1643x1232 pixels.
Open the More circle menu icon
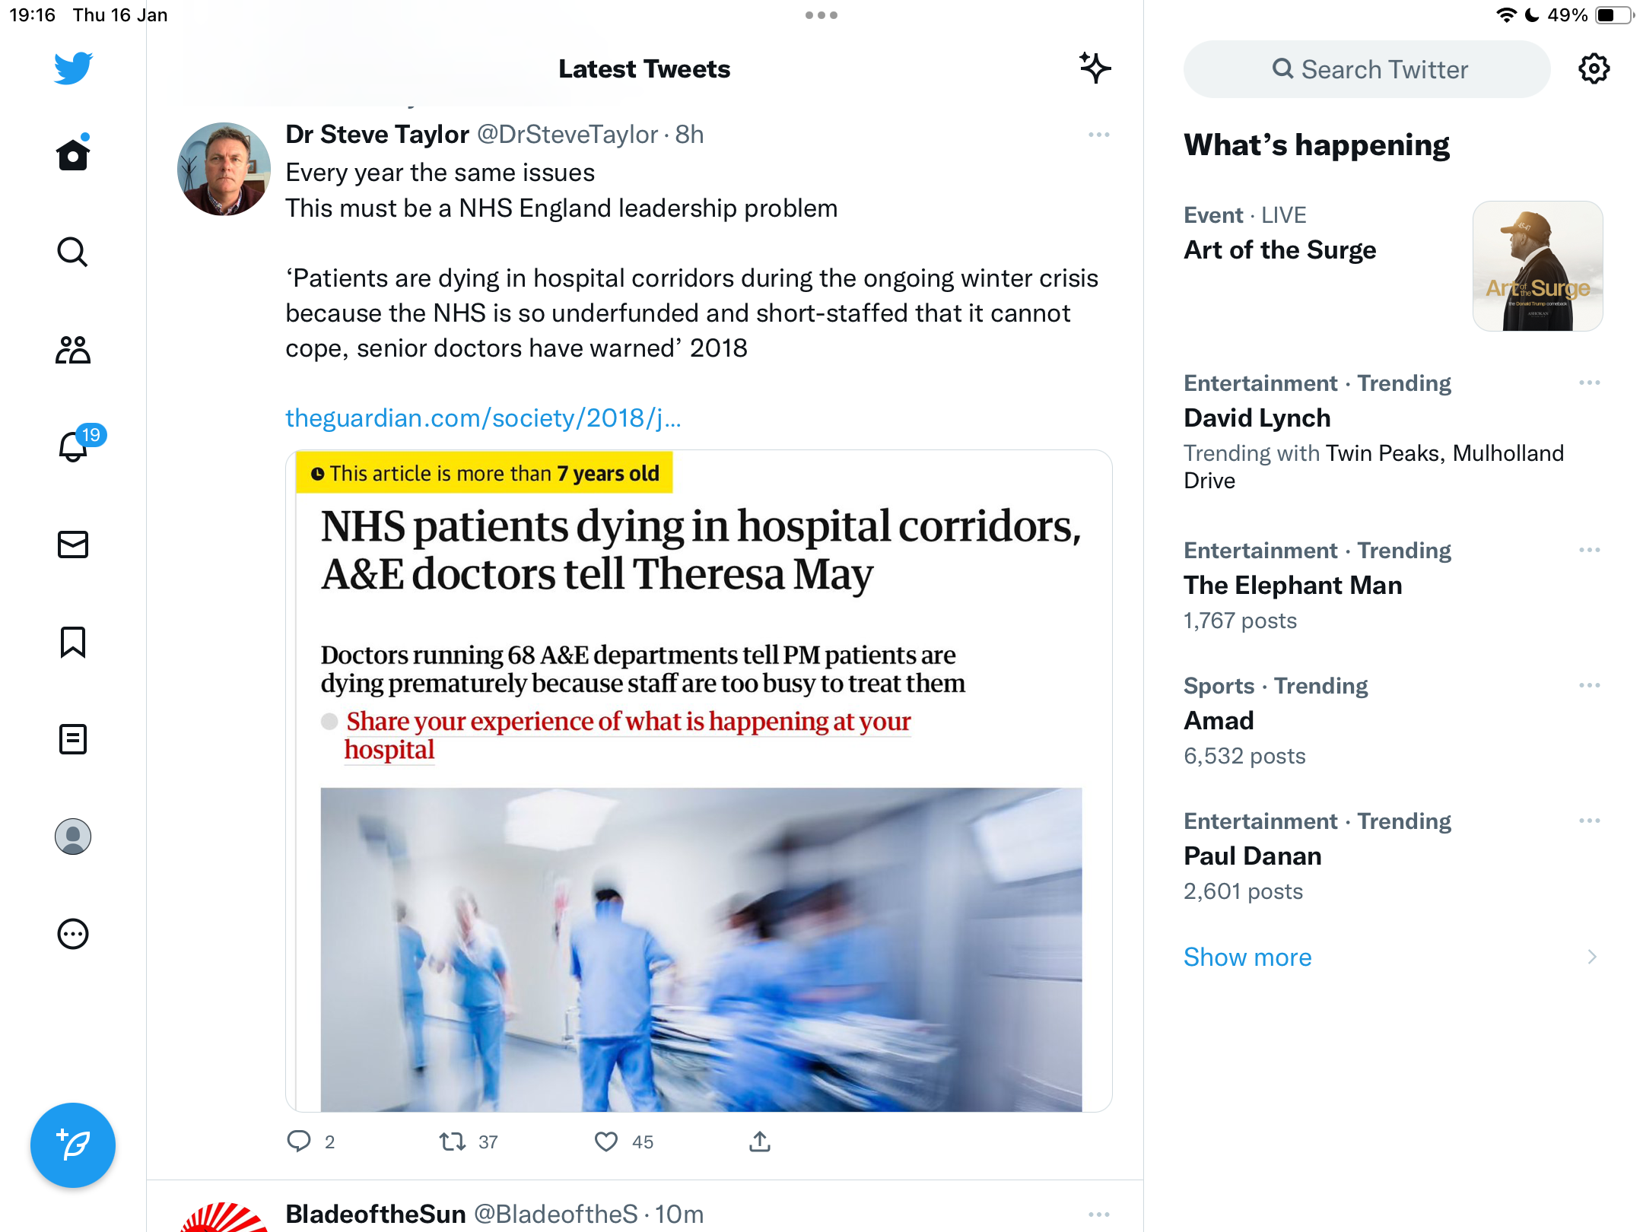point(73,934)
